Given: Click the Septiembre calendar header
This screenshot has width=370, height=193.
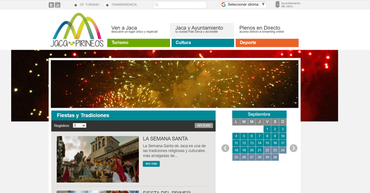Looking at the screenshot, I should pyautogui.click(x=259, y=114).
